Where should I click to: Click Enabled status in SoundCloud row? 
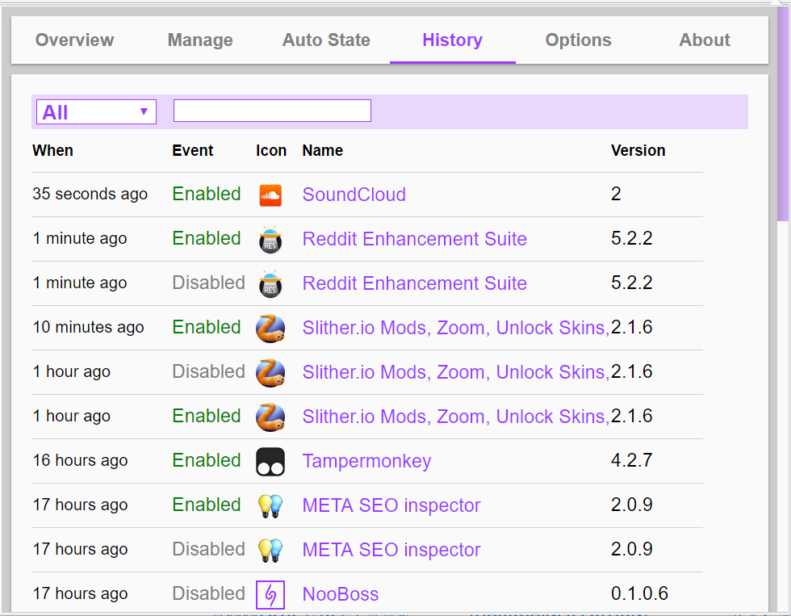(x=207, y=194)
